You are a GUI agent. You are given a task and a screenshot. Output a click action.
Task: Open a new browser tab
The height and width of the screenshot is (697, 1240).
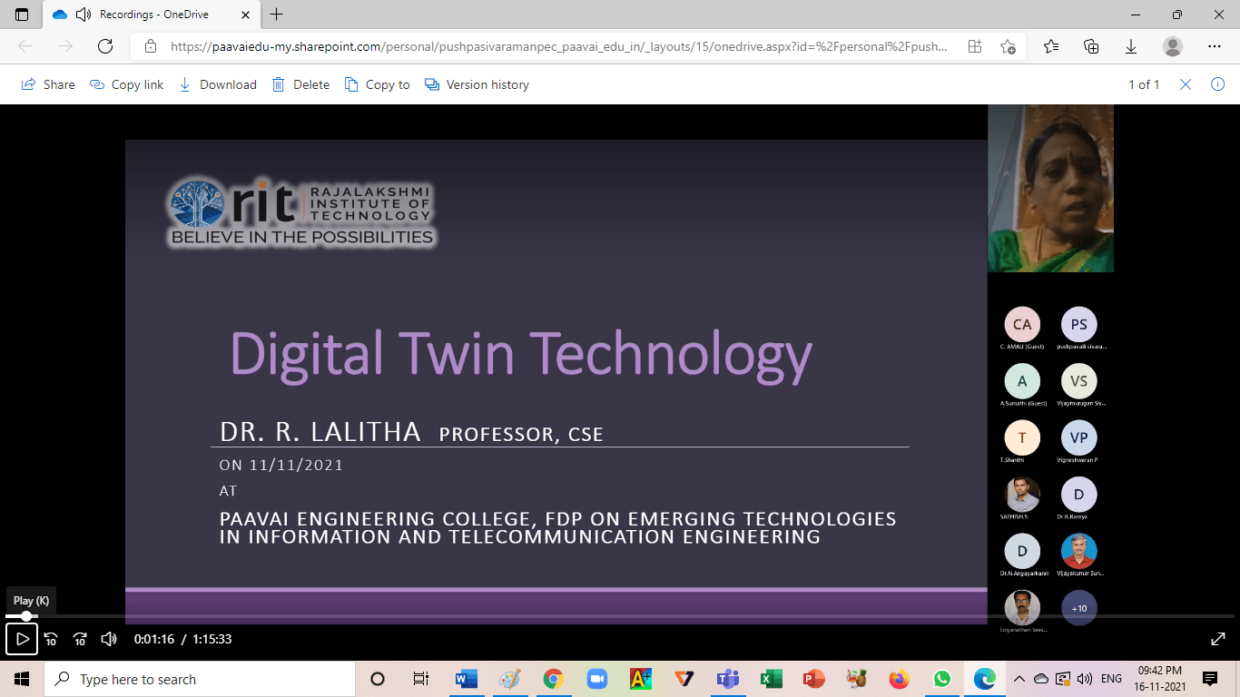point(277,15)
